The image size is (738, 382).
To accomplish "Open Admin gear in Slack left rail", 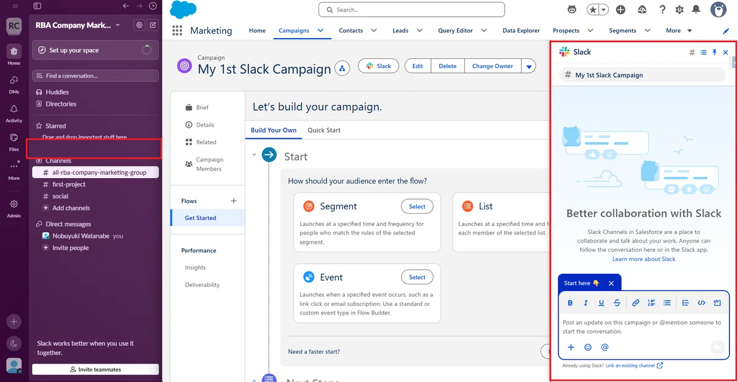I will coord(14,207).
